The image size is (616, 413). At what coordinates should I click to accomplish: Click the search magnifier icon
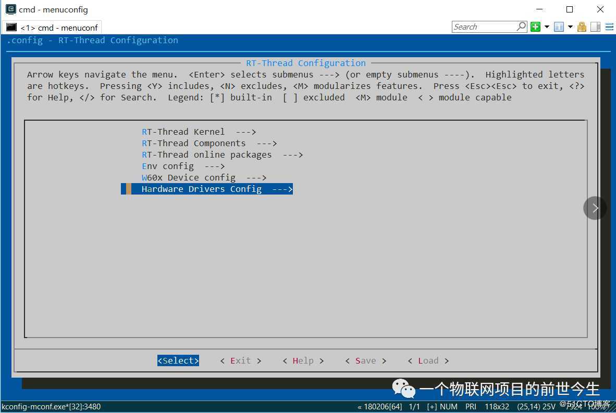pos(521,27)
